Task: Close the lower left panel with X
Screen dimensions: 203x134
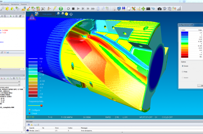Action: 24,75
